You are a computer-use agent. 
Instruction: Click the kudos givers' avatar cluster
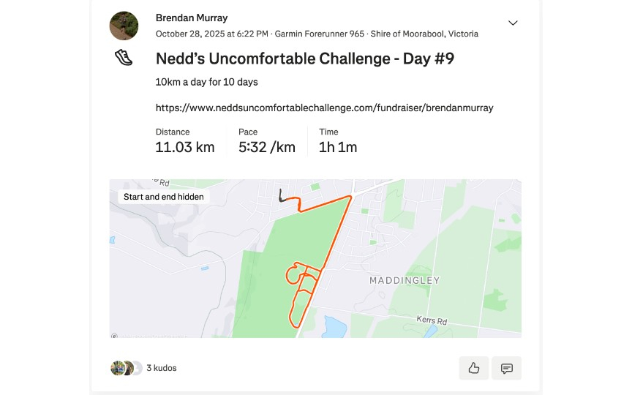pyautogui.click(x=126, y=368)
